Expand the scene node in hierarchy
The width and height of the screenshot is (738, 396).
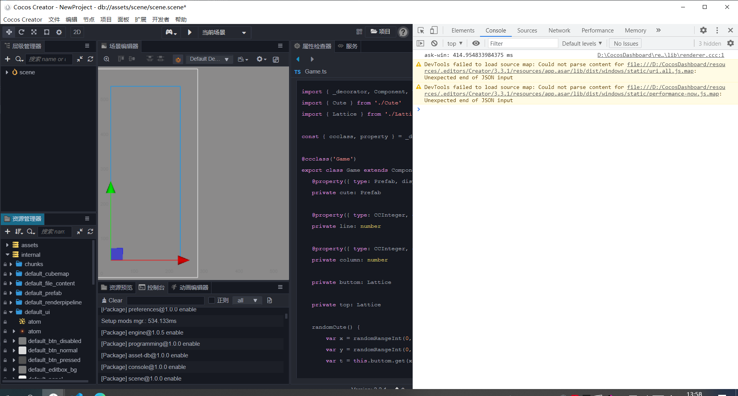[7, 72]
